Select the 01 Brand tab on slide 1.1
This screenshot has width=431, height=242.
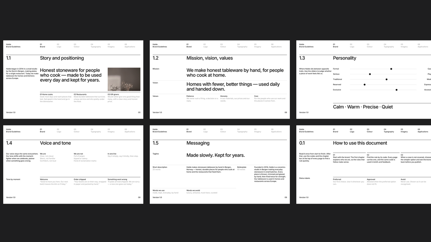pos(42,46)
